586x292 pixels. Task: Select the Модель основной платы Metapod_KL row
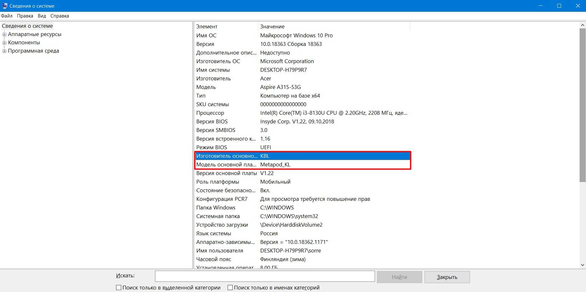click(x=301, y=164)
